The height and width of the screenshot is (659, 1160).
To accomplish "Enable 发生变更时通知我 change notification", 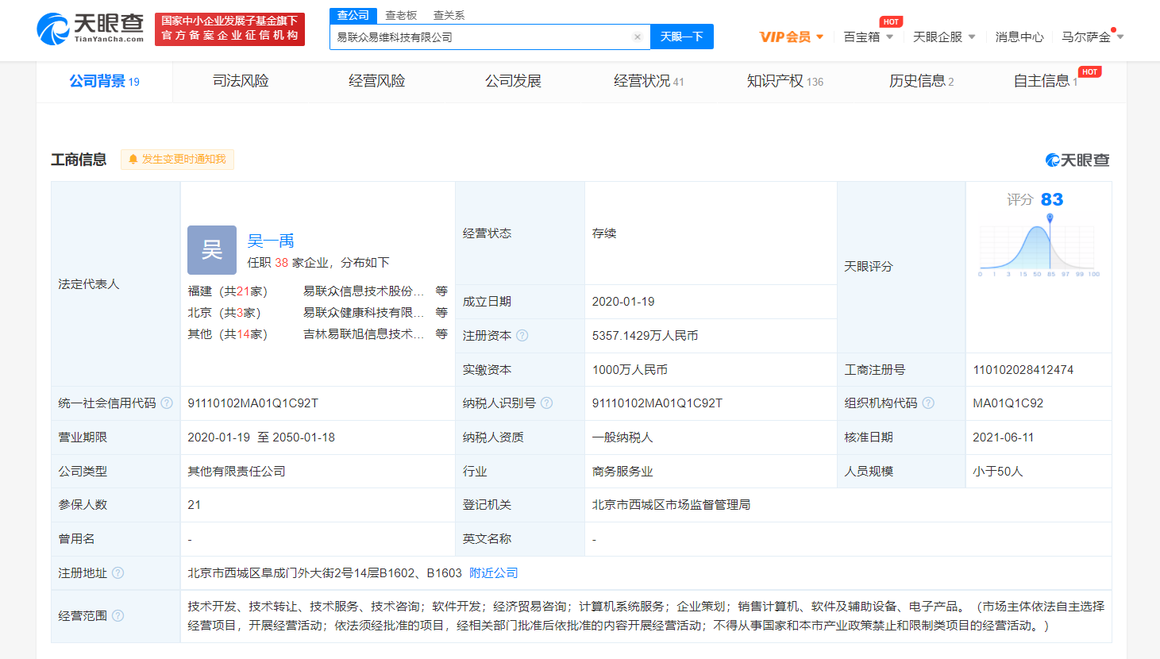I will coord(177,160).
